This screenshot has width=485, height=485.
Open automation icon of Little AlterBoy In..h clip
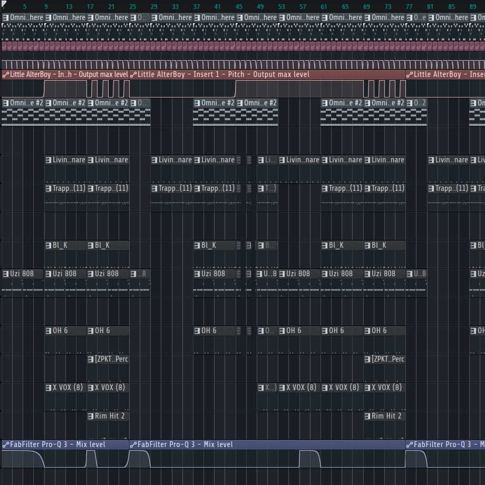click(x=6, y=74)
